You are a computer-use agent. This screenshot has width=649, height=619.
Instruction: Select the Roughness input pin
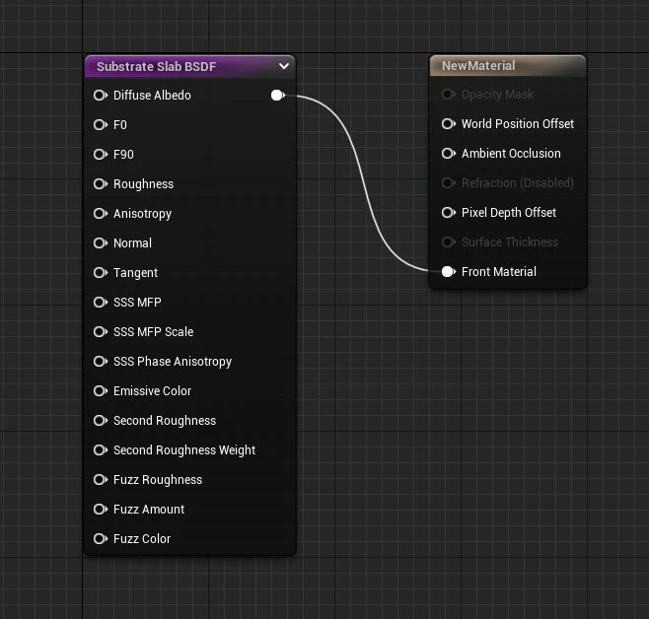click(x=100, y=184)
